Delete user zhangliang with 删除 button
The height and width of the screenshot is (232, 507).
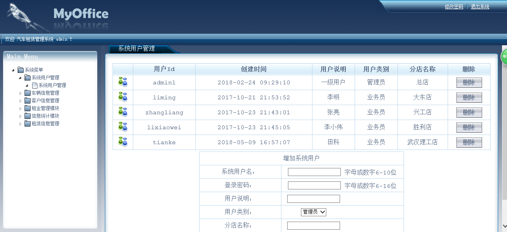click(469, 112)
